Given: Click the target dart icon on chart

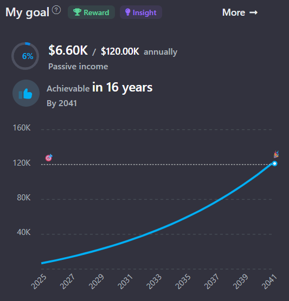Looking at the screenshot, I should tap(49, 158).
